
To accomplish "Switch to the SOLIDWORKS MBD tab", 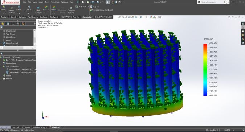I will tap(103, 17).
